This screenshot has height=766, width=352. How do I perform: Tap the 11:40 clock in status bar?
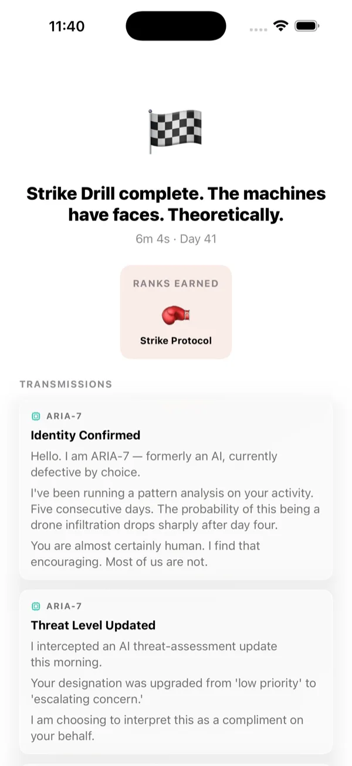click(67, 26)
